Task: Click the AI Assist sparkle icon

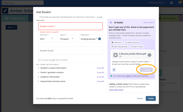Action: pyautogui.click(x=111, y=22)
